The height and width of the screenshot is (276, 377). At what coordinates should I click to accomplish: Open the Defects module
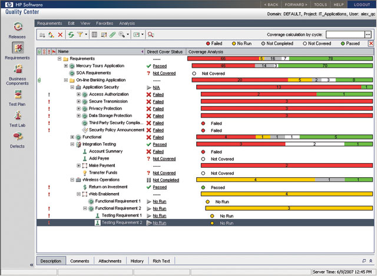point(17,140)
